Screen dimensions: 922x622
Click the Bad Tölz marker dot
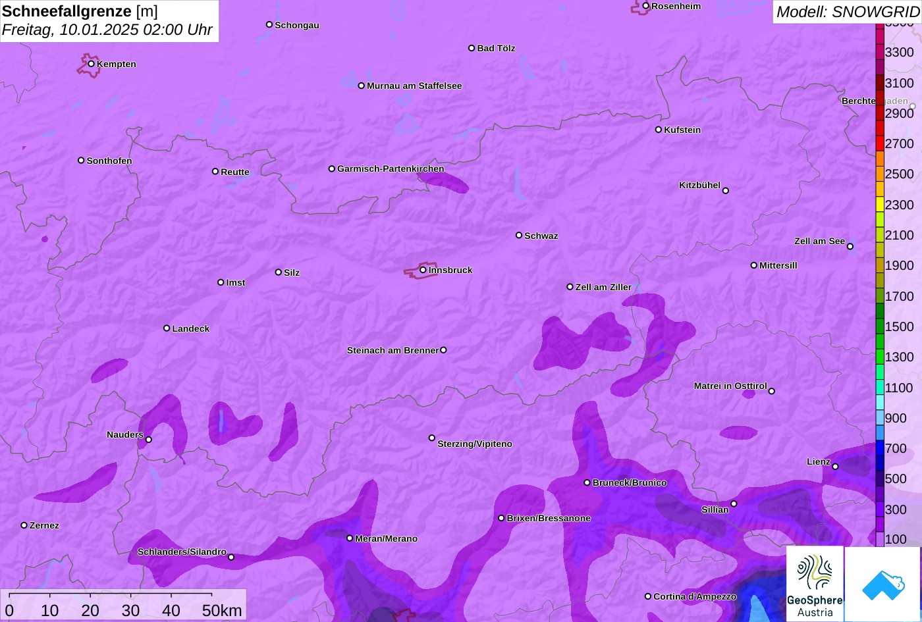472,48
